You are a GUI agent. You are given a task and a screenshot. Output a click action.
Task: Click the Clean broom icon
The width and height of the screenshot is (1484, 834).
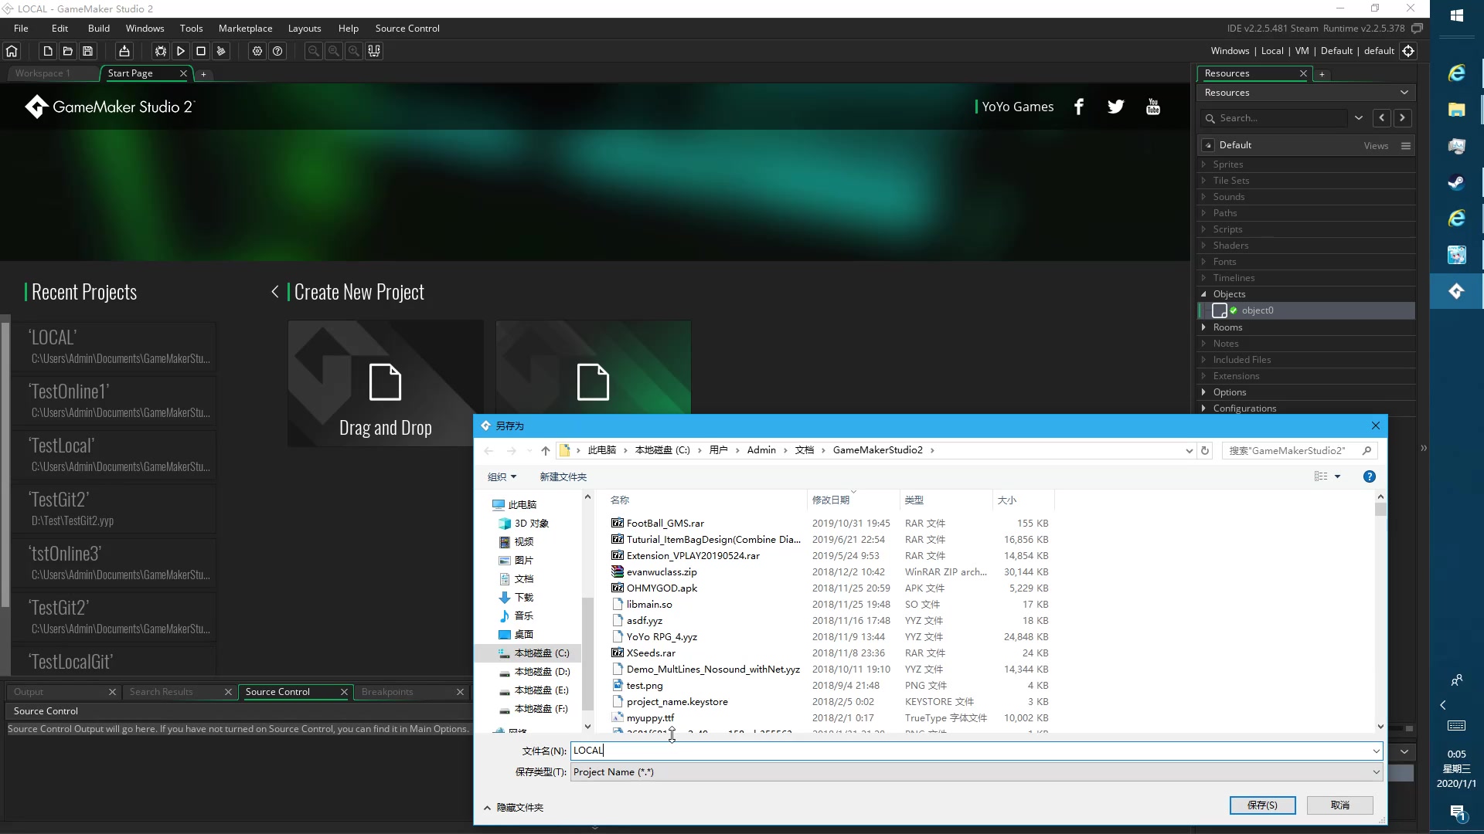pyautogui.click(x=221, y=51)
